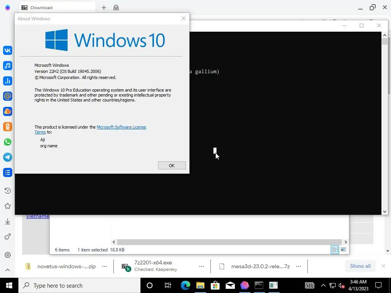Open Microsoft Store from the taskbar

[x=215, y=285]
